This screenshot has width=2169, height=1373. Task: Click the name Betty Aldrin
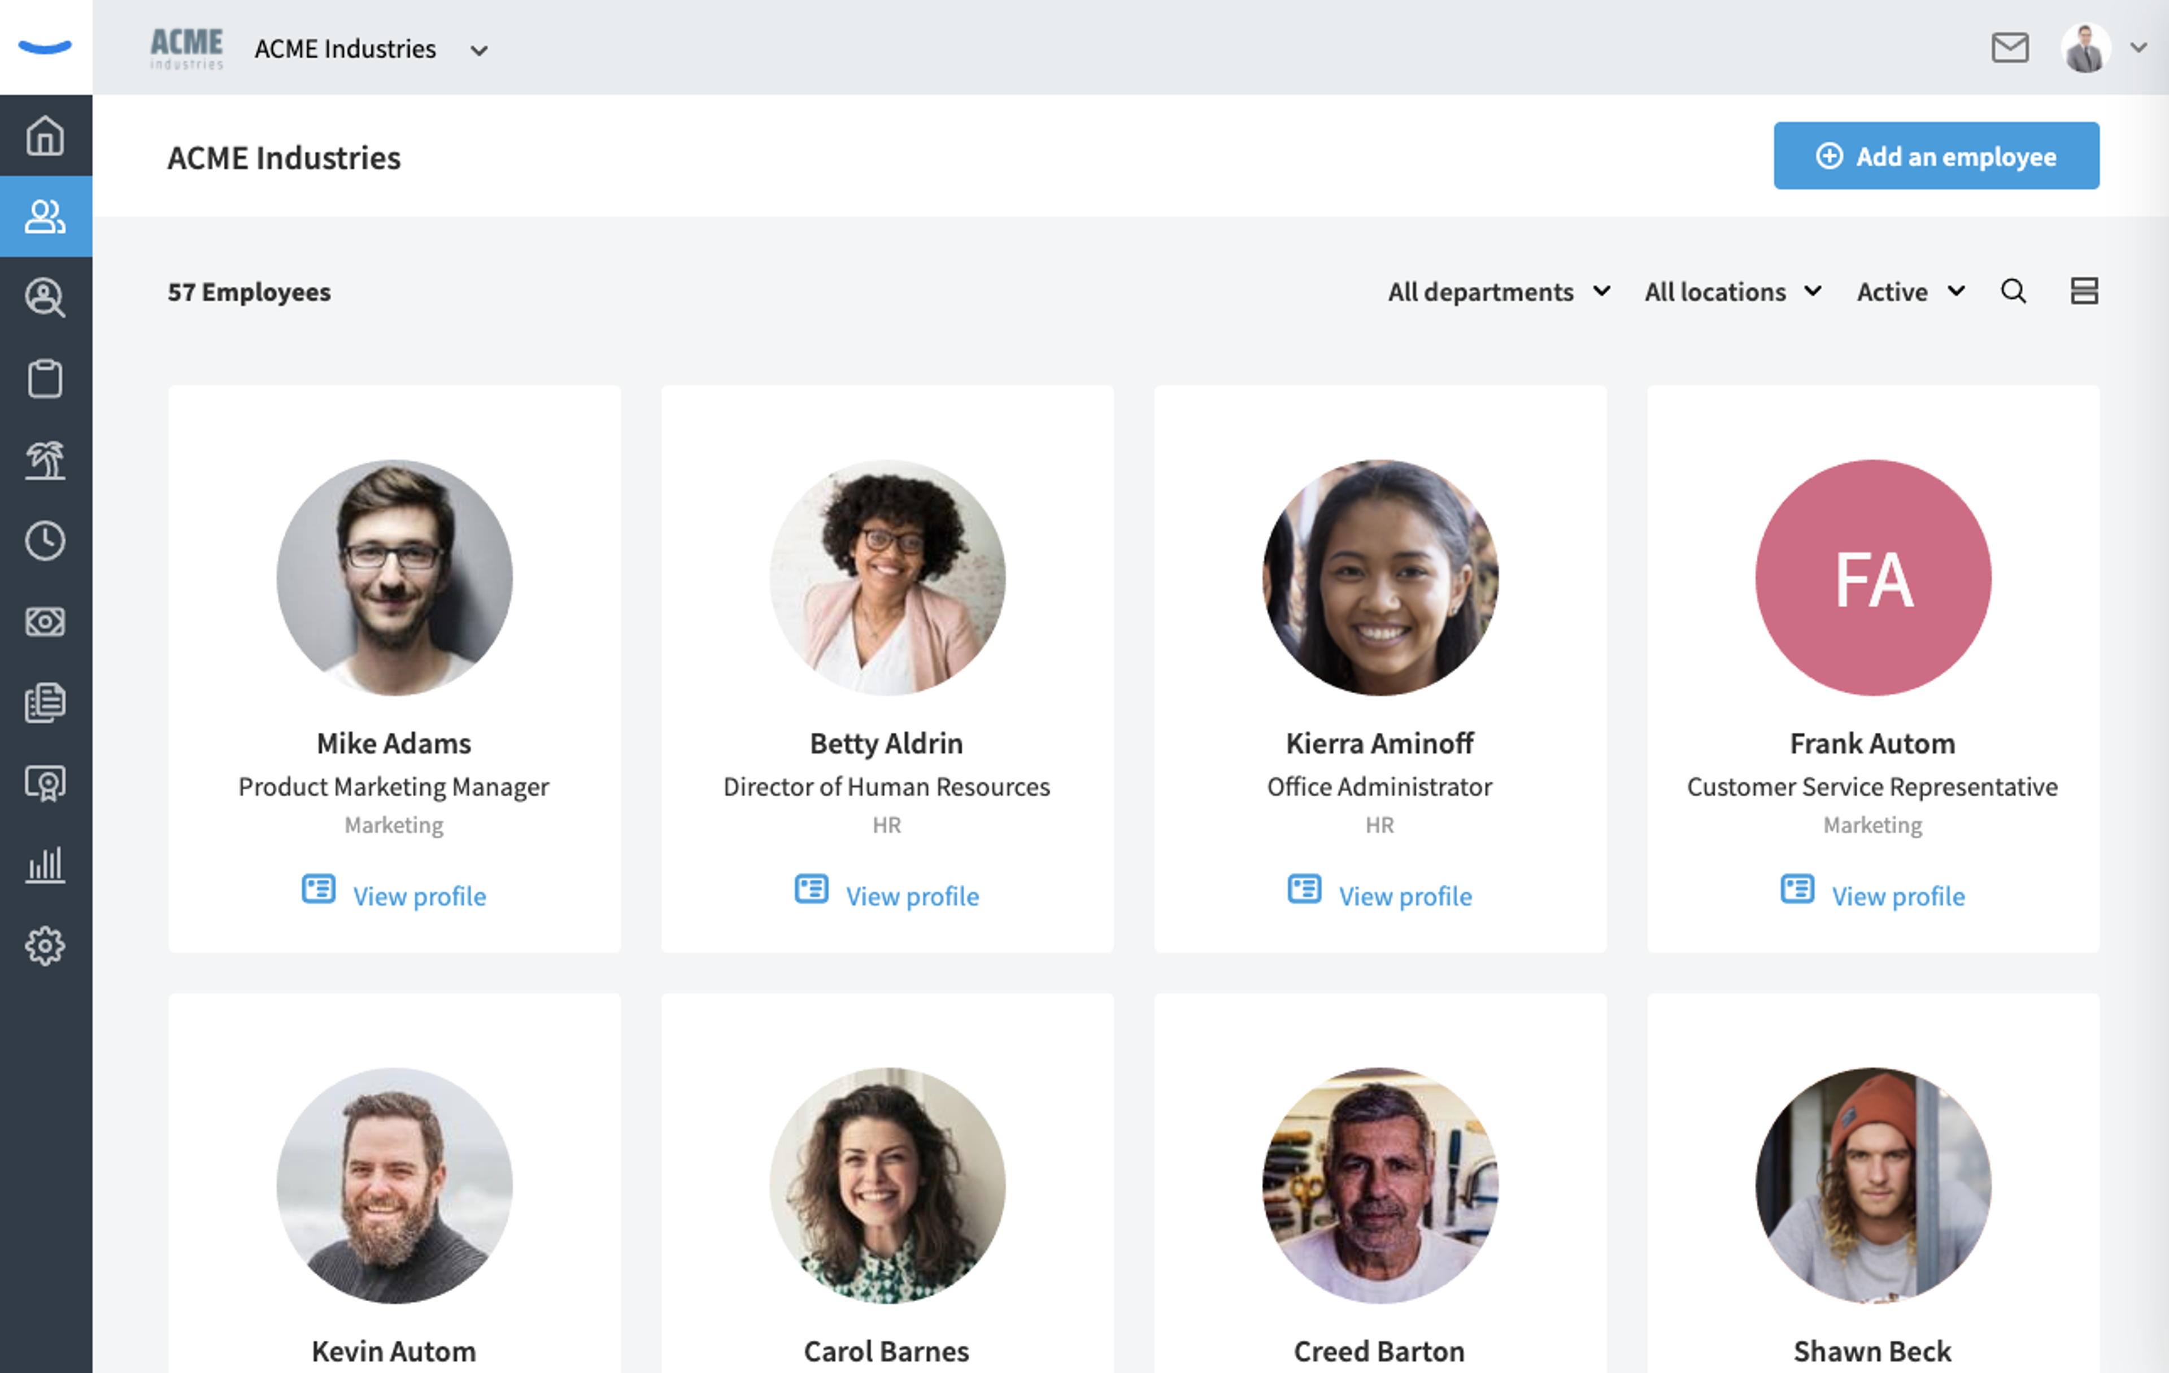tap(887, 743)
